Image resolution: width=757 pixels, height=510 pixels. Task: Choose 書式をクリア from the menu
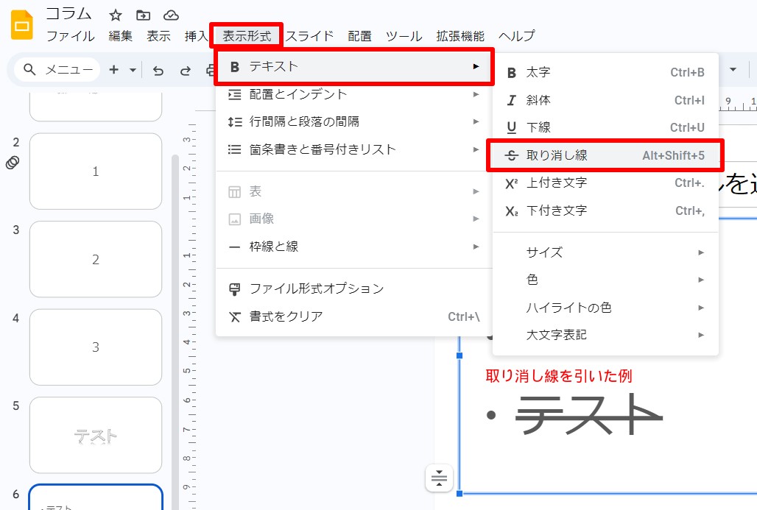(x=354, y=316)
